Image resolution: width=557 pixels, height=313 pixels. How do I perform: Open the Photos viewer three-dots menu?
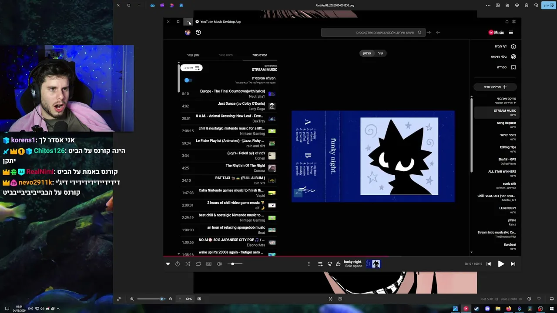tap(488, 5)
